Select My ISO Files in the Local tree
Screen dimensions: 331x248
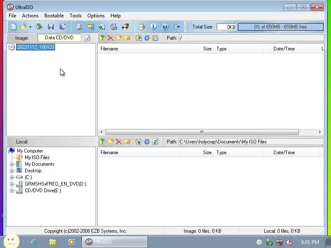pos(37,157)
